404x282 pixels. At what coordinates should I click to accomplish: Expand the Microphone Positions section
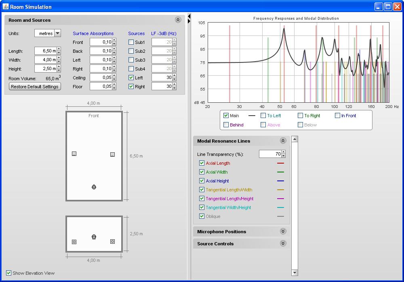(x=283, y=231)
